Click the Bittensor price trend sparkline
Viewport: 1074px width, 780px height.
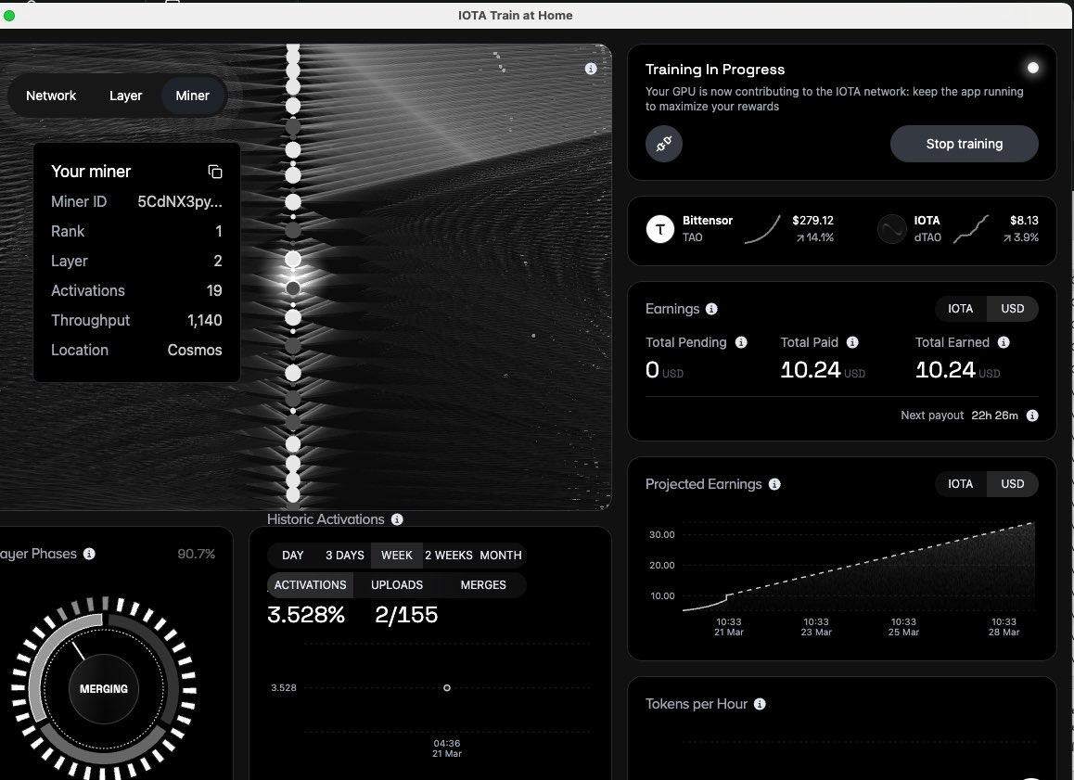(762, 229)
